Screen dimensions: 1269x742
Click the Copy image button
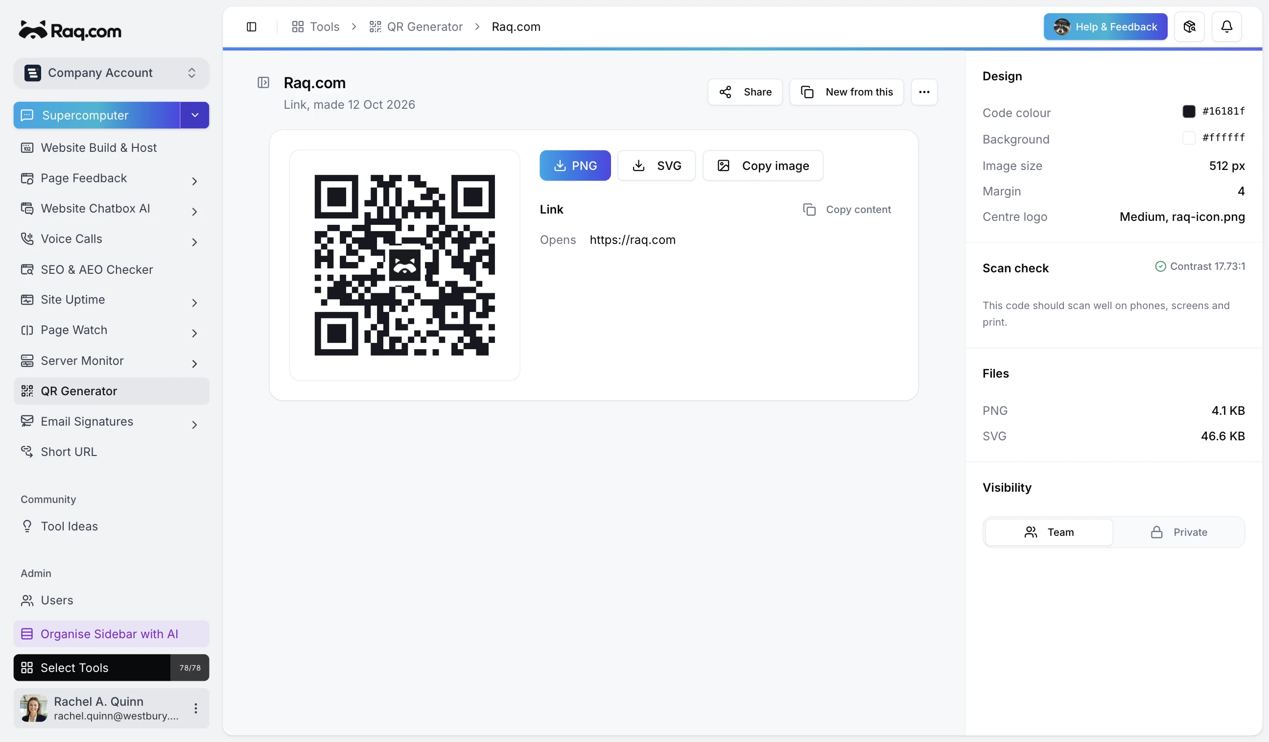point(763,165)
